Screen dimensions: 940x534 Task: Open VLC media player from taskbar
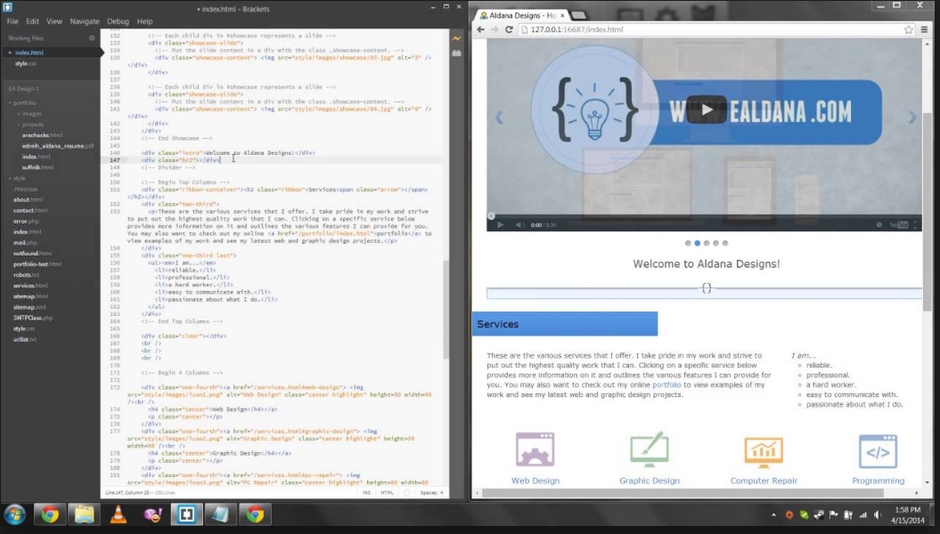[x=119, y=514]
